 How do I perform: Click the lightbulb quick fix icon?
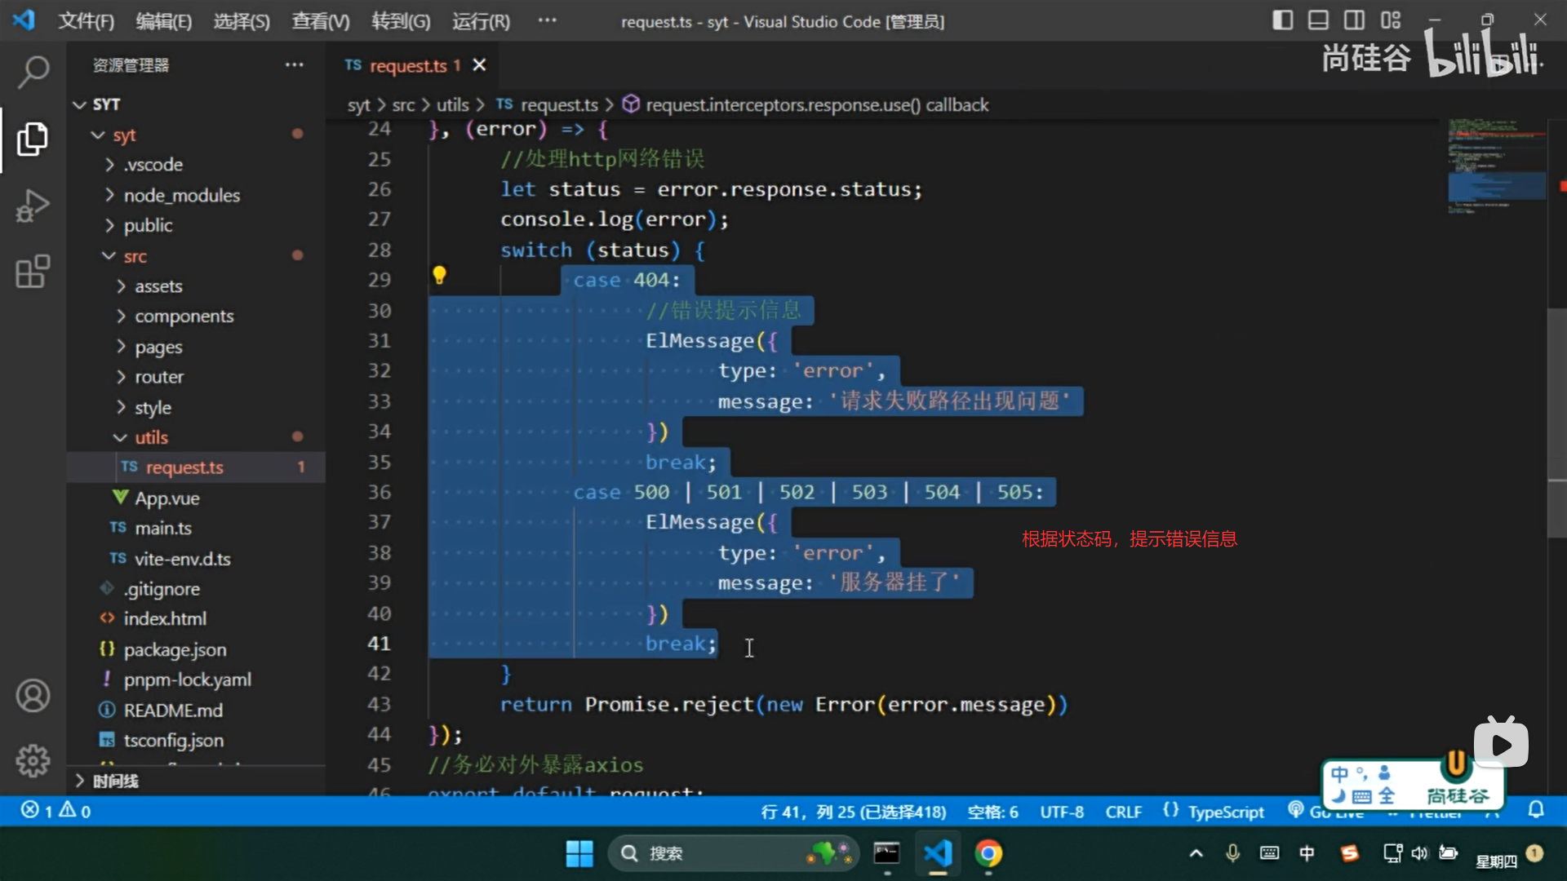[x=439, y=275]
